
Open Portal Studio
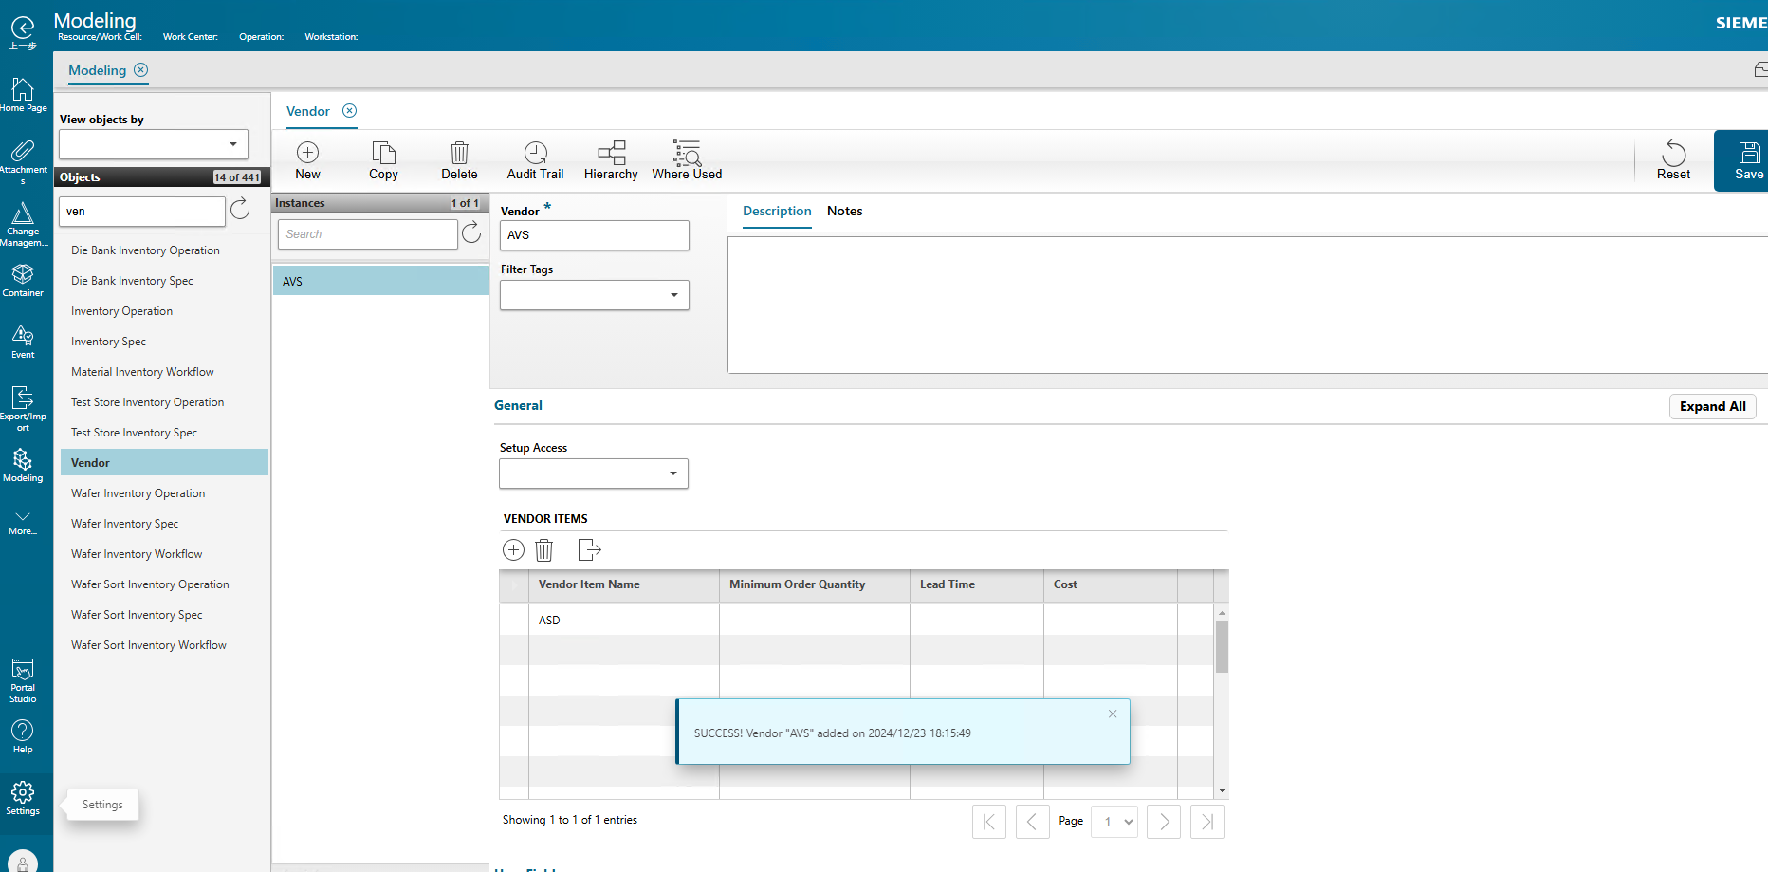(x=23, y=680)
